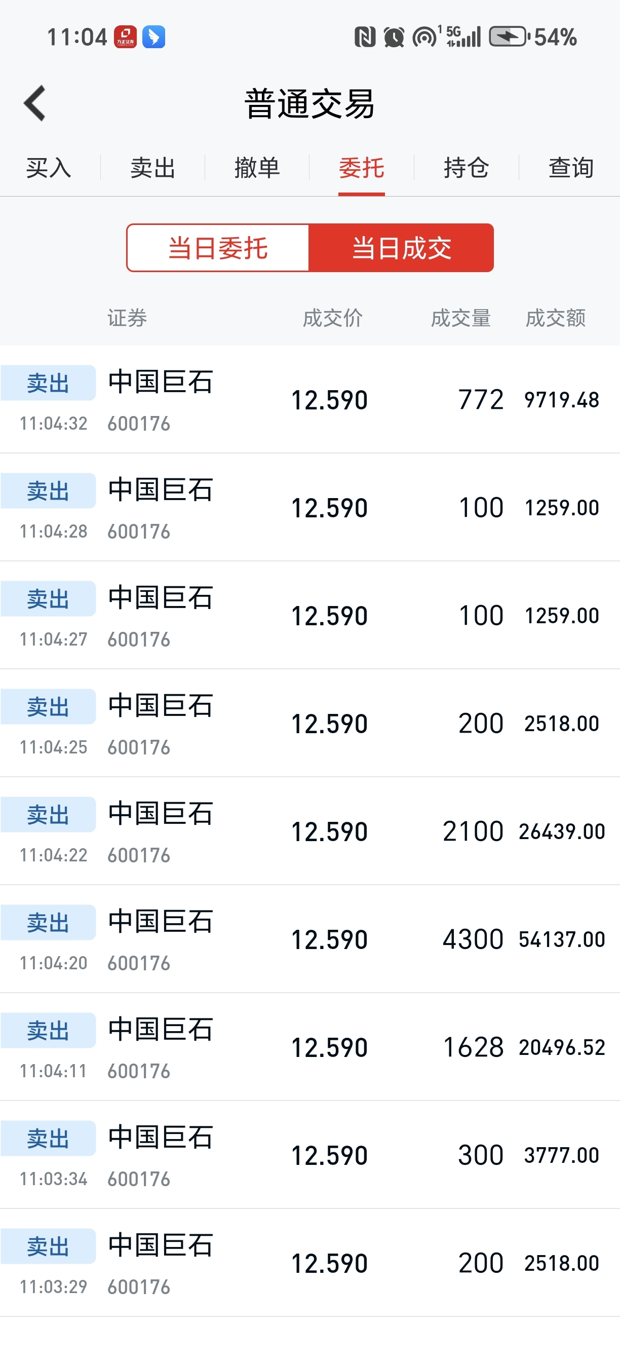Select the active 委托 tab
This screenshot has width=620, height=1362.
(362, 168)
